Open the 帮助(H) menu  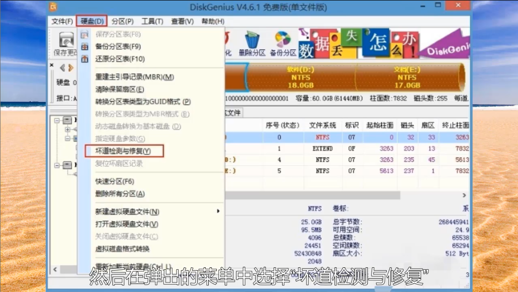213,21
